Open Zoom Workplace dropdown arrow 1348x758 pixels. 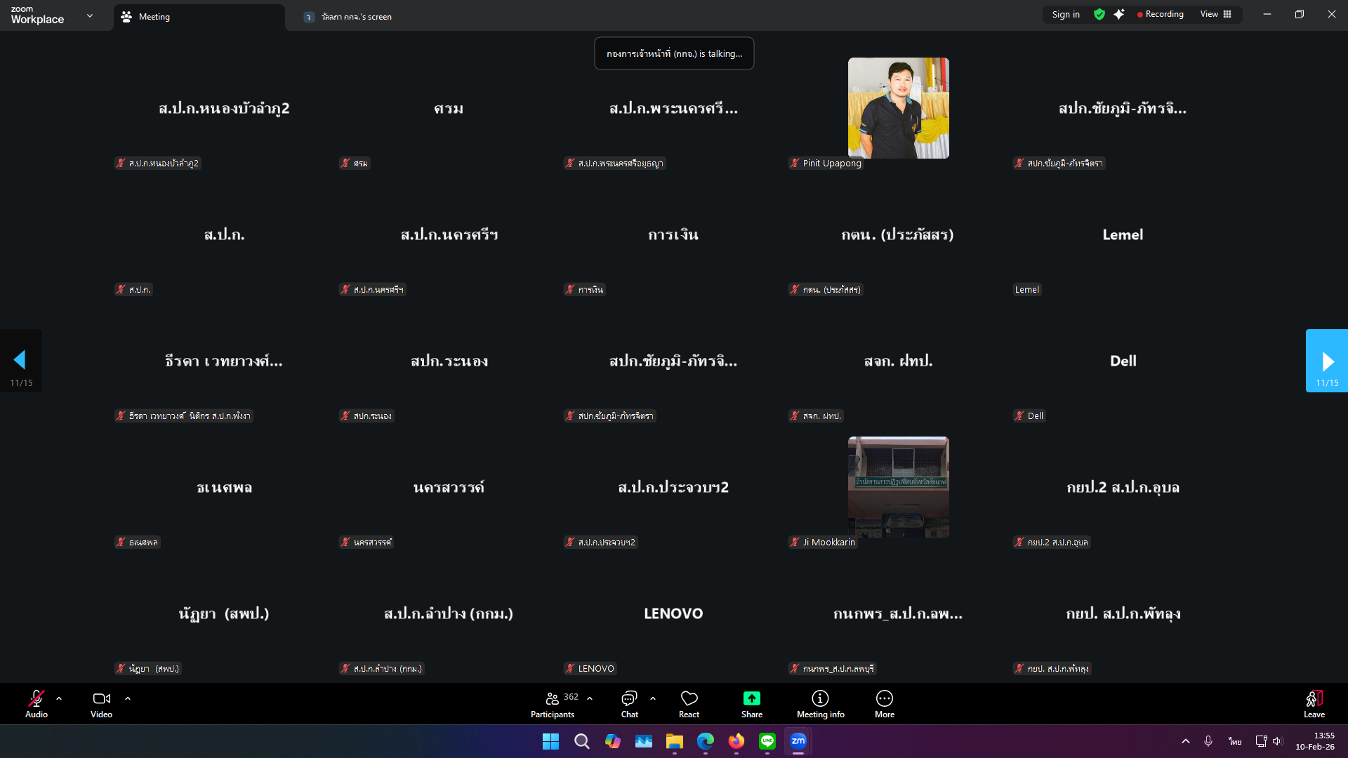pos(90,15)
